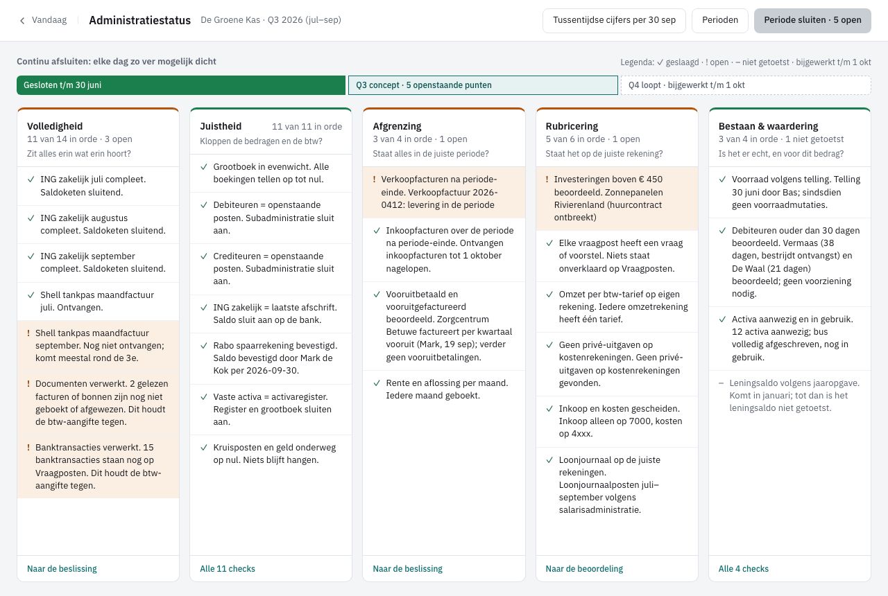Image resolution: width=888 pixels, height=596 pixels.
Task: Open Vooruitbetaald en vooruitgefactureerd beoordeeld check
Action: (x=443, y=326)
